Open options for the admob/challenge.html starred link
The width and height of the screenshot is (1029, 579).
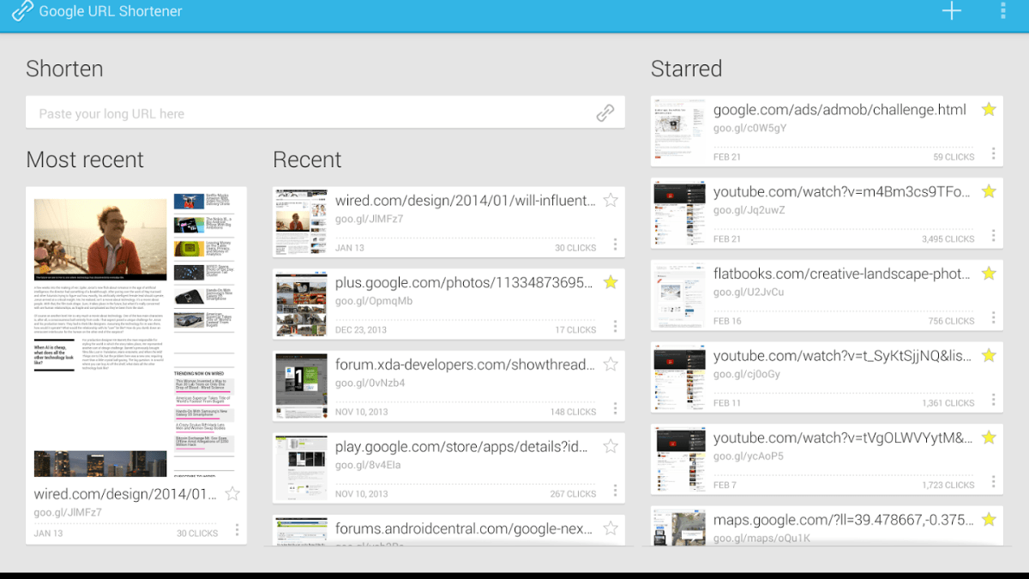click(x=992, y=154)
